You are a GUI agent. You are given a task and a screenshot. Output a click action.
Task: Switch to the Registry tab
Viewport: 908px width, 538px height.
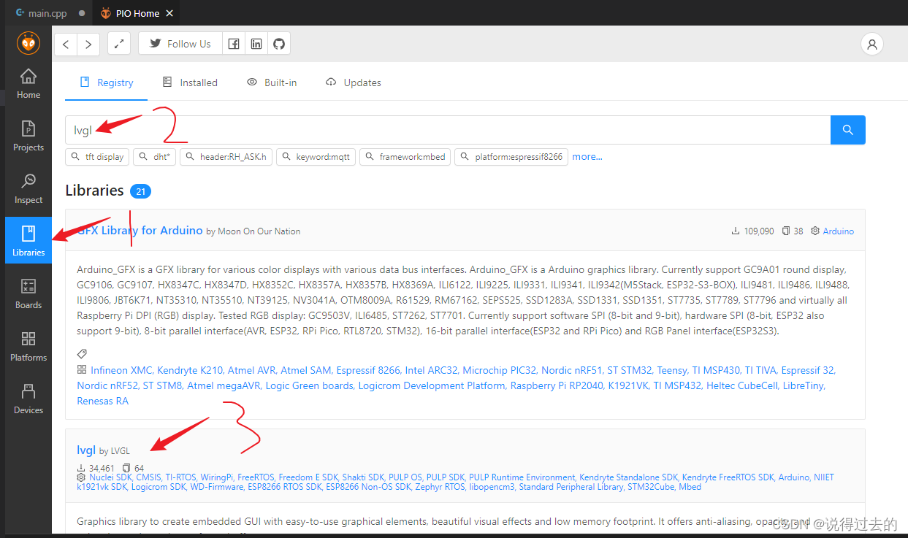[107, 82]
